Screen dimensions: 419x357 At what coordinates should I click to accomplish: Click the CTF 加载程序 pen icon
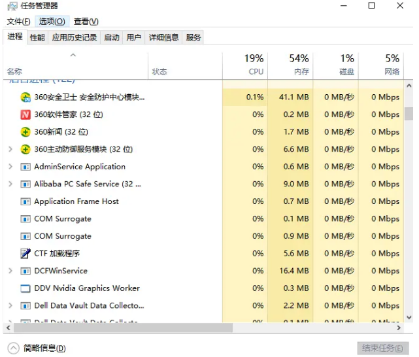point(25,254)
